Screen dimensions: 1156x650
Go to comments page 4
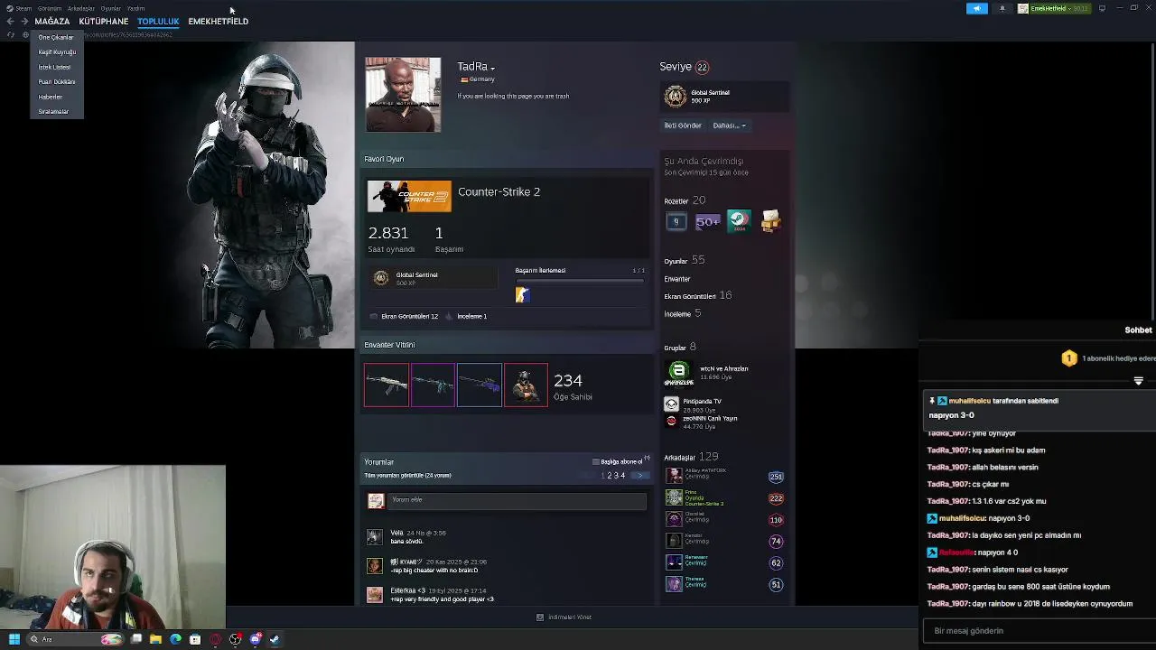click(x=622, y=476)
